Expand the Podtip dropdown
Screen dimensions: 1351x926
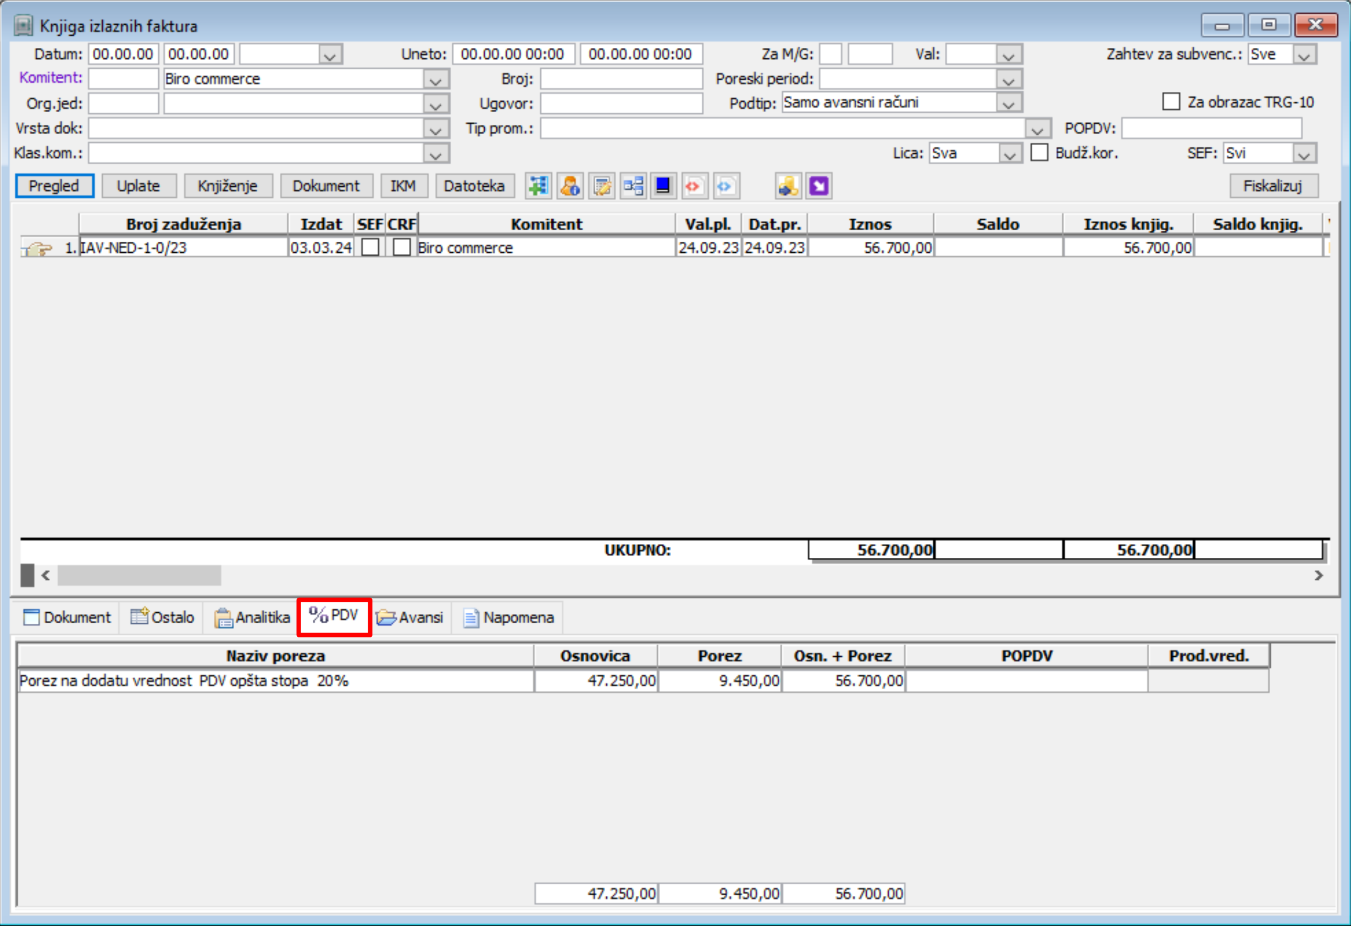pyautogui.click(x=1008, y=103)
